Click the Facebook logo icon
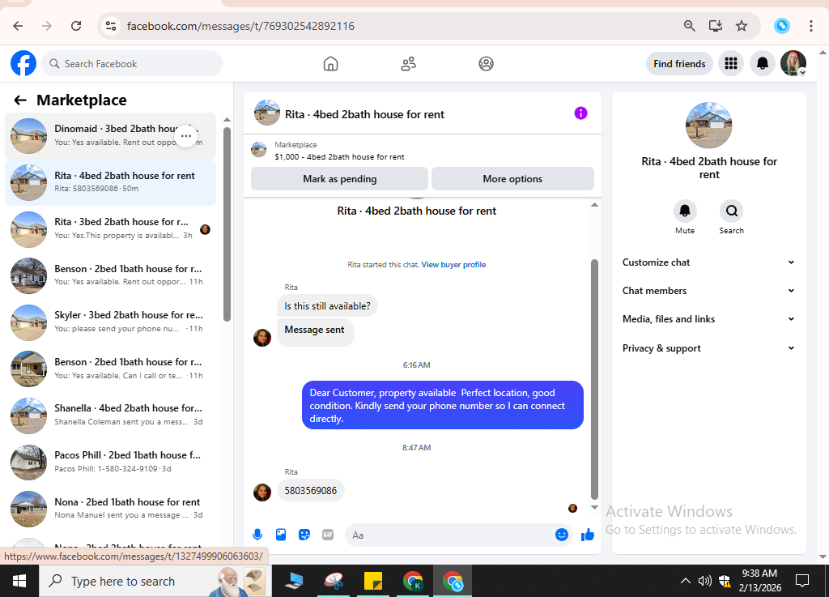Screen dimensions: 829x597 click(23, 63)
